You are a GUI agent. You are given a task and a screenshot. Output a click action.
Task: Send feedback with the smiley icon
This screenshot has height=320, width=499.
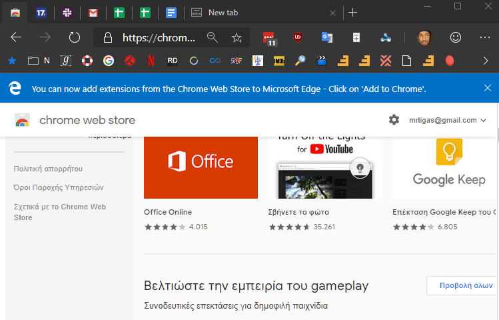pyautogui.click(x=456, y=37)
